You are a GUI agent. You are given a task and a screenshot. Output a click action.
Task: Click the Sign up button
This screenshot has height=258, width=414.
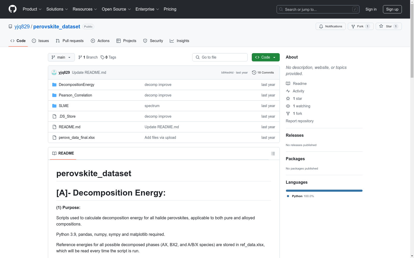(392, 9)
